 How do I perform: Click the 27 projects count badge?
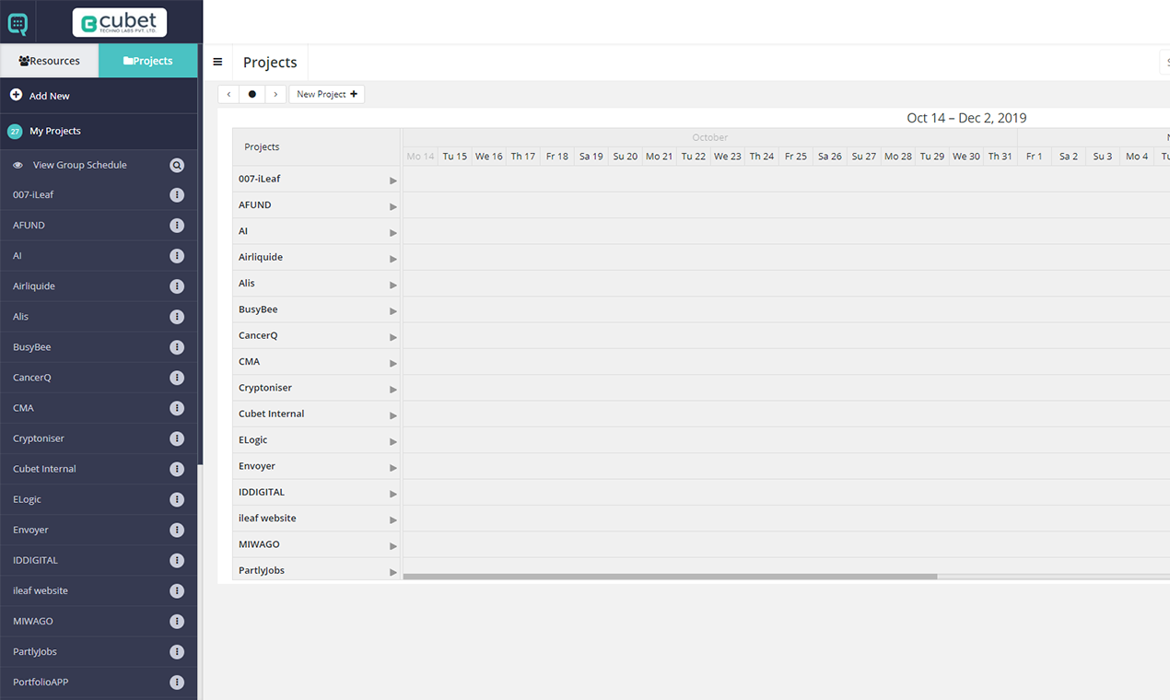pos(15,132)
